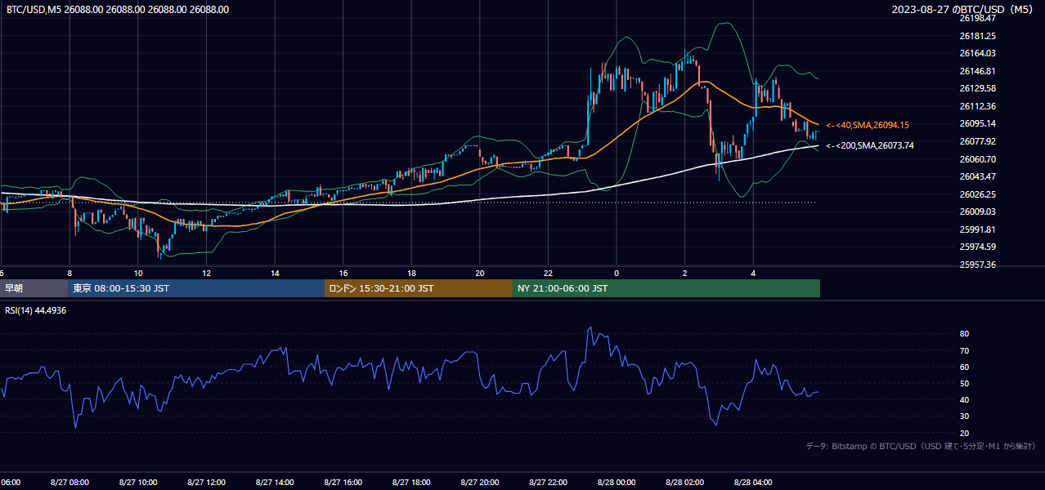Click price axis label 26095.14
Image resolution: width=1045 pixels, height=490 pixels.
click(977, 123)
